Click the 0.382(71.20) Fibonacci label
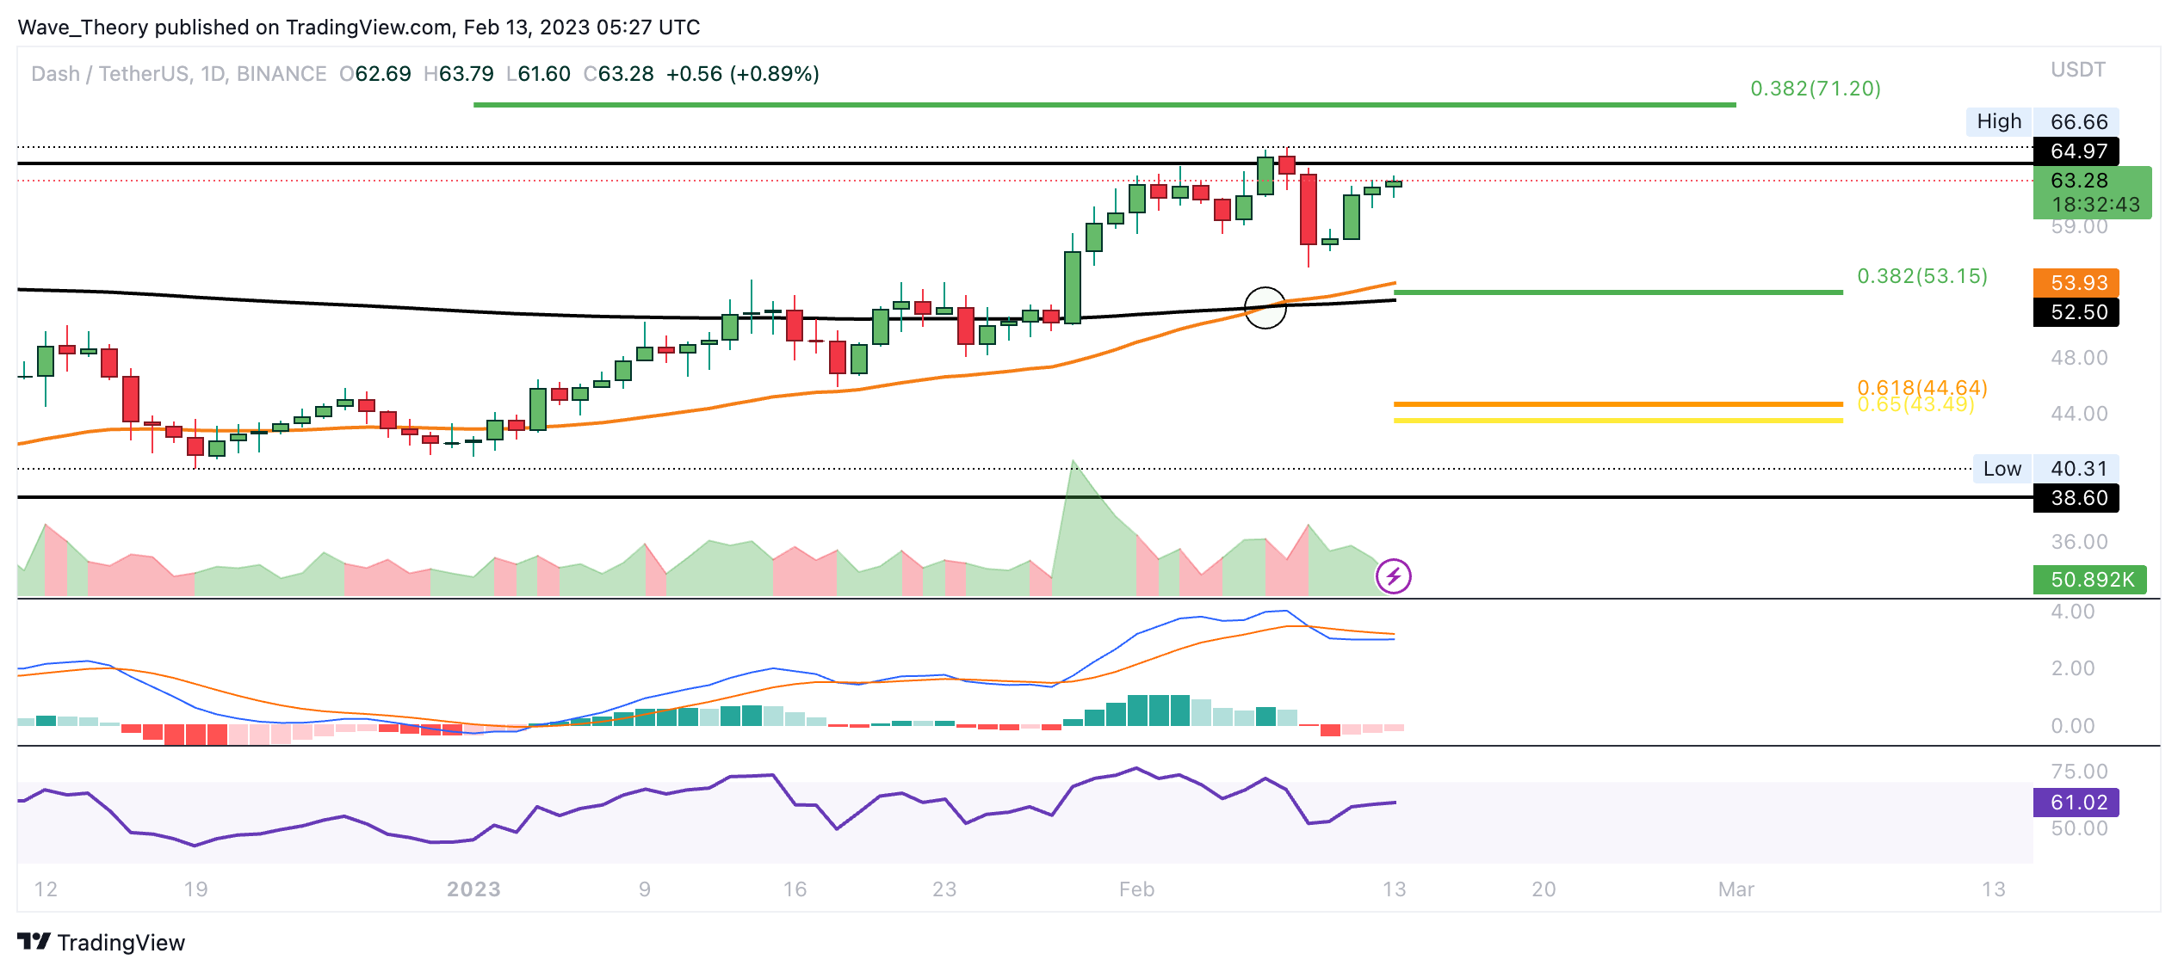2178x972 pixels. point(1815,89)
